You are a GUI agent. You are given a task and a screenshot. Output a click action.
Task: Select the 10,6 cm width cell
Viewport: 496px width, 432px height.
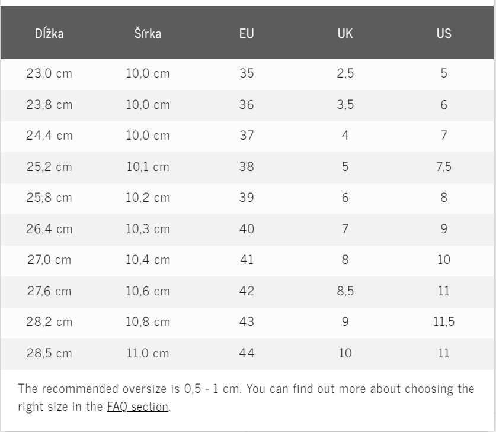tap(148, 291)
